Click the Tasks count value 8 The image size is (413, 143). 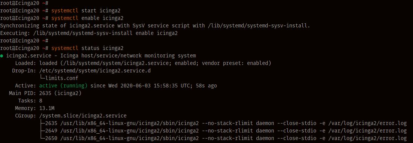tap(41, 101)
